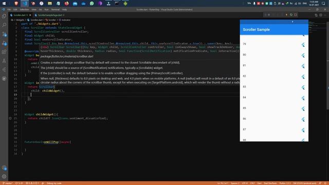Open the Extensions view

[4, 52]
